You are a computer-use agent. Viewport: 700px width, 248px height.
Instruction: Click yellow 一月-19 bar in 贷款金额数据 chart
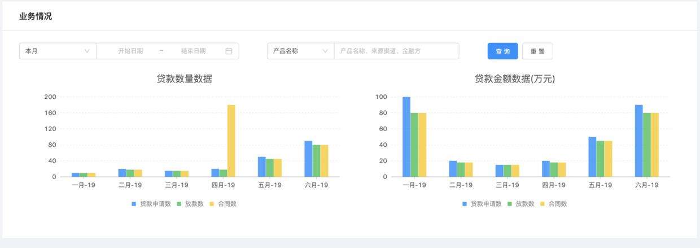pos(422,145)
